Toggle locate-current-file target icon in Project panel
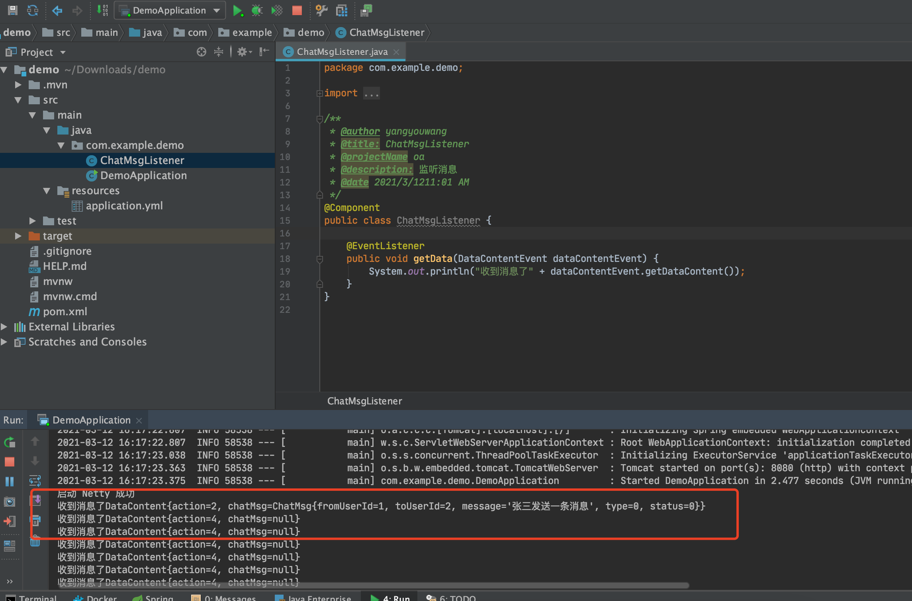This screenshot has width=912, height=601. (x=202, y=52)
